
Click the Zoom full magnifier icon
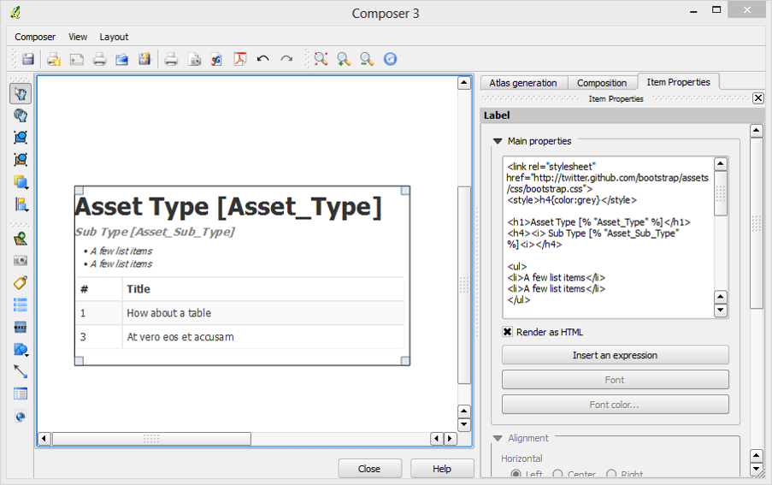point(321,59)
